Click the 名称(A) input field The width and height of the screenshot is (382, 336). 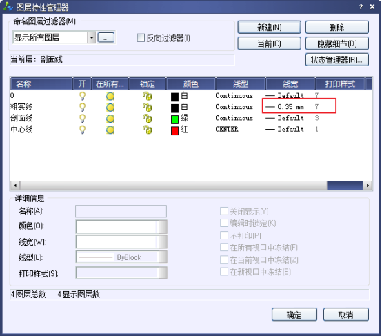coord(121,211)
